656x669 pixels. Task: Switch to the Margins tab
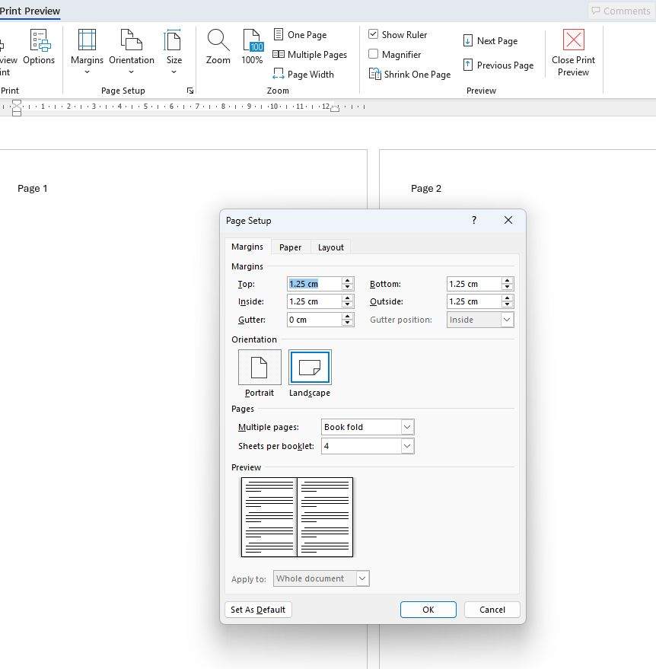click(247, 247)
